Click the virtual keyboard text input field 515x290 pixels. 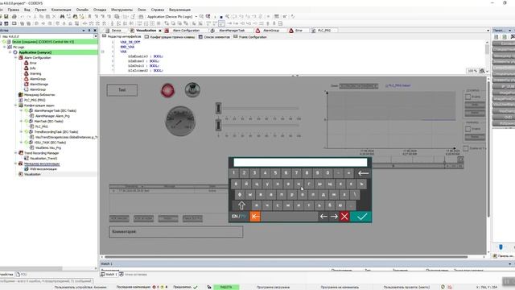(300, 162)
